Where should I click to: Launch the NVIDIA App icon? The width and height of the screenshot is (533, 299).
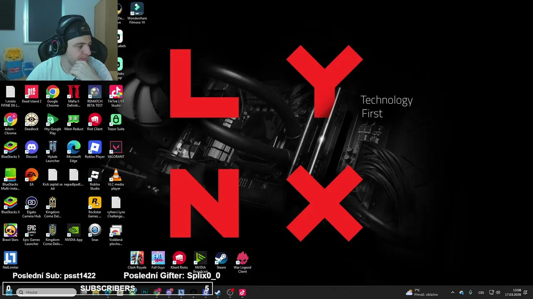click(74, 233)
